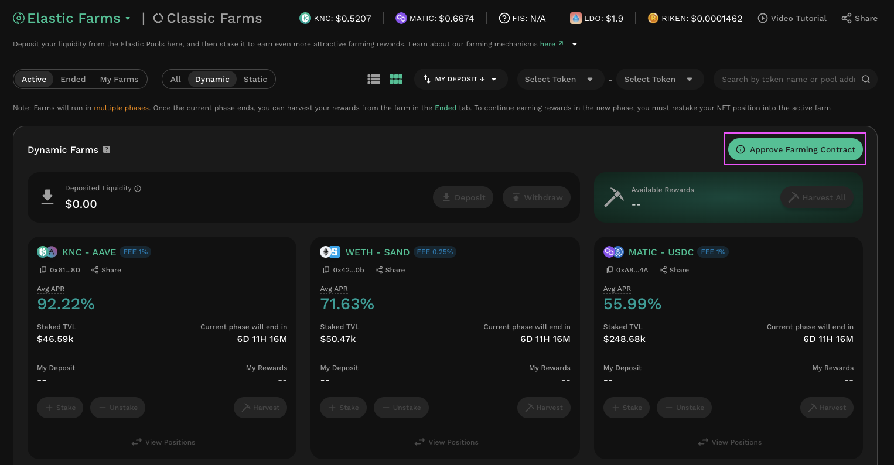Open Video Tutorial link
The width and height of the screenshot is (894, 465).
pos(791,18)
